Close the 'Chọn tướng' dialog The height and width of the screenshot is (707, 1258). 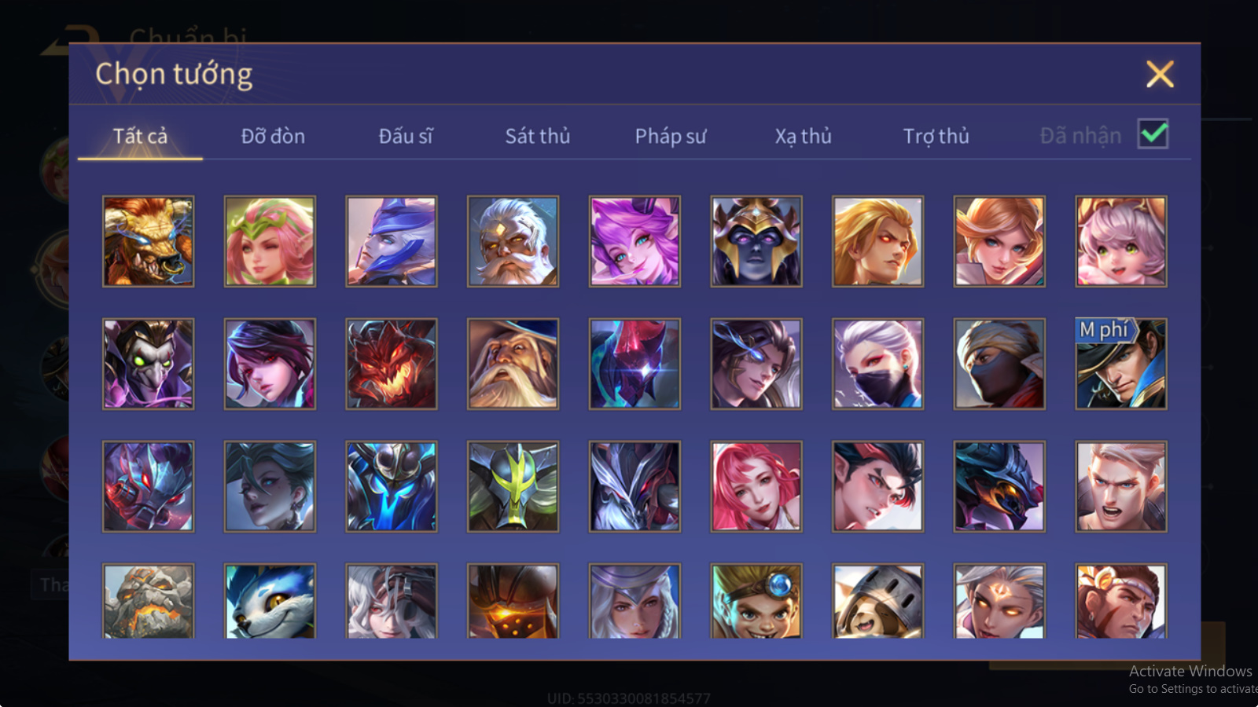1160,75
